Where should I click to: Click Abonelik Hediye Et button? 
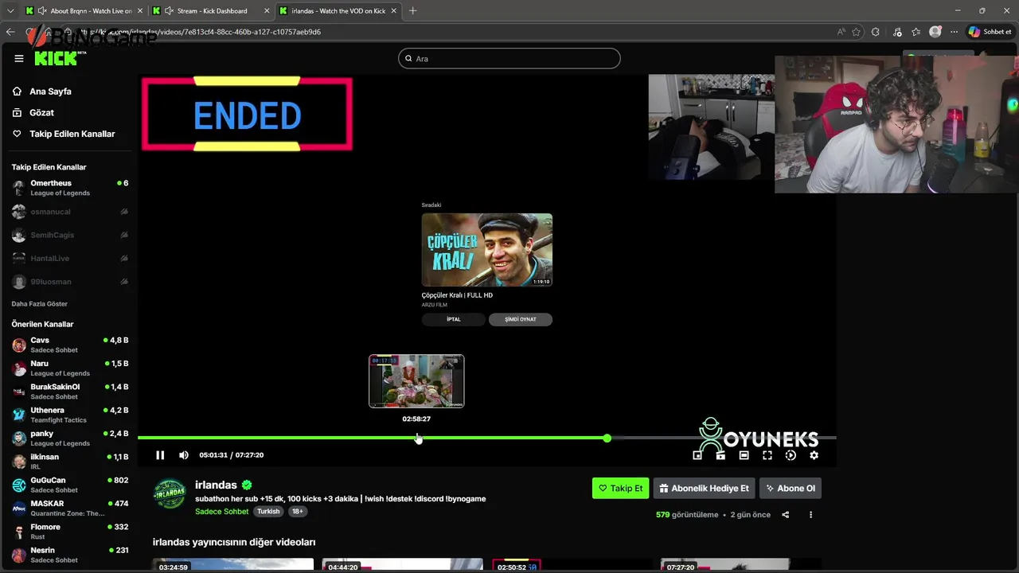[x=704, y=489]
